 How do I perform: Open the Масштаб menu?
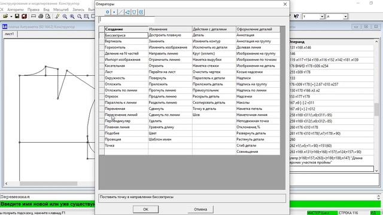[61, 10]
